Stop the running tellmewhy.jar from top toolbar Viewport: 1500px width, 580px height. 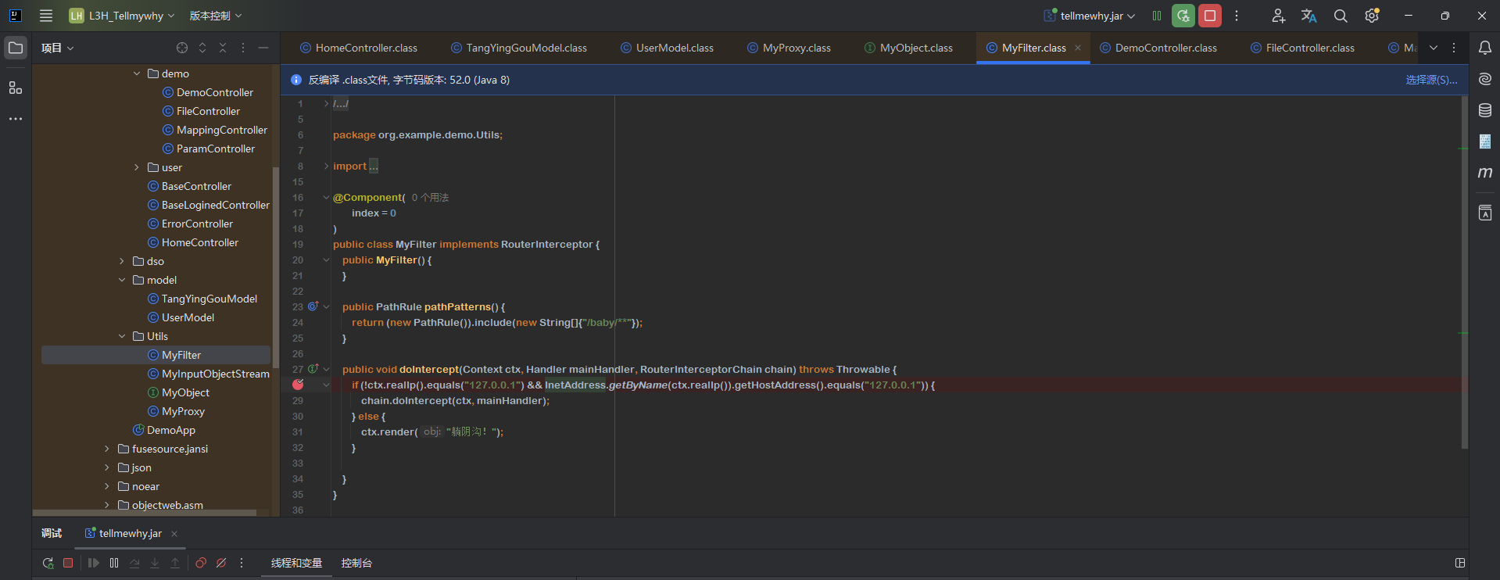coord(1210,16)
